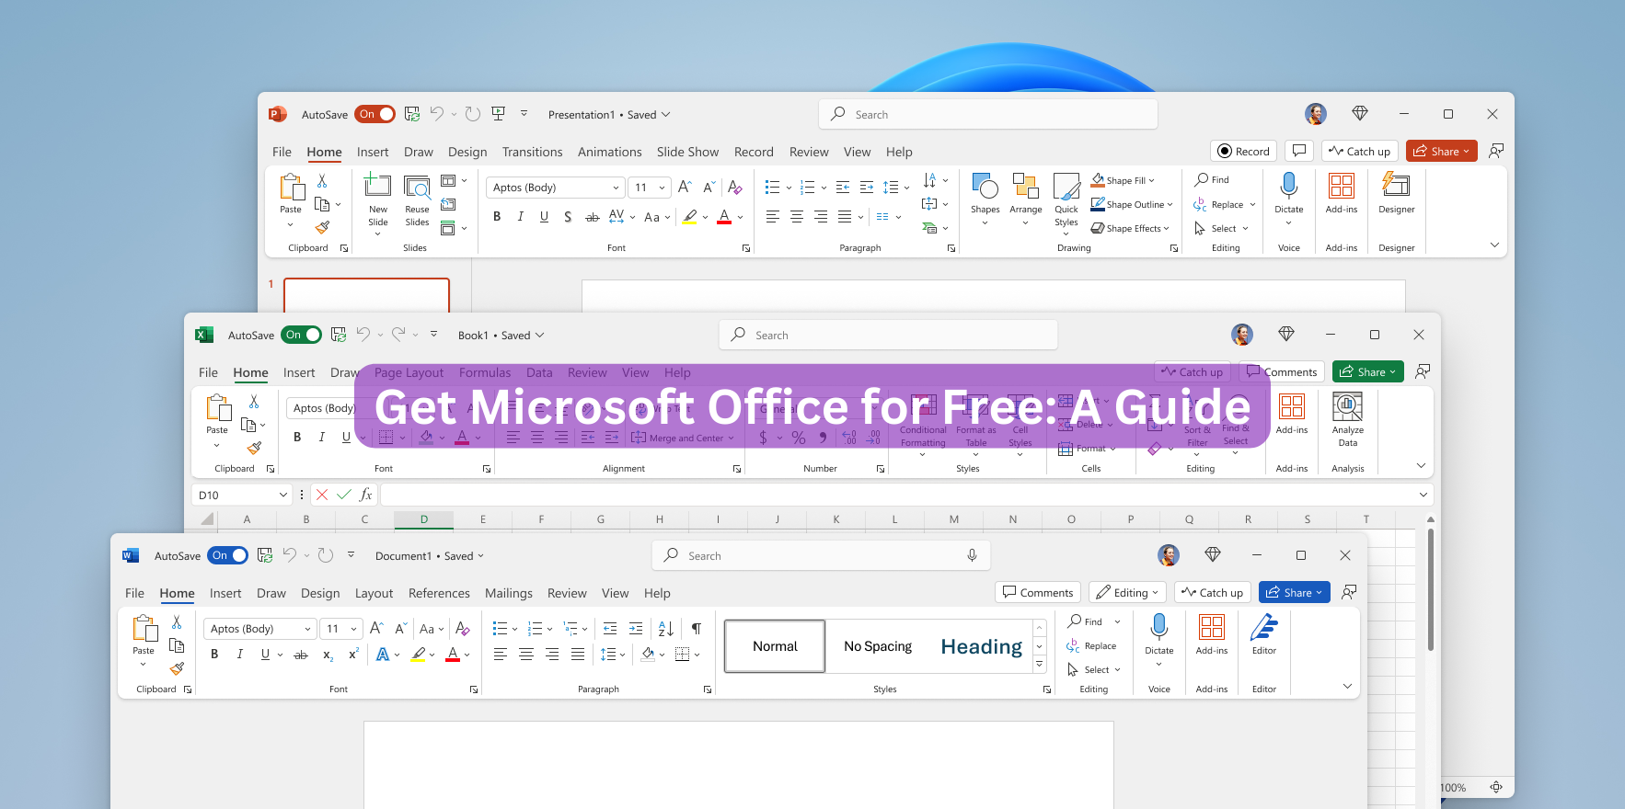Click Catch up button in PowerPoint

click(x=1360, y=151)
